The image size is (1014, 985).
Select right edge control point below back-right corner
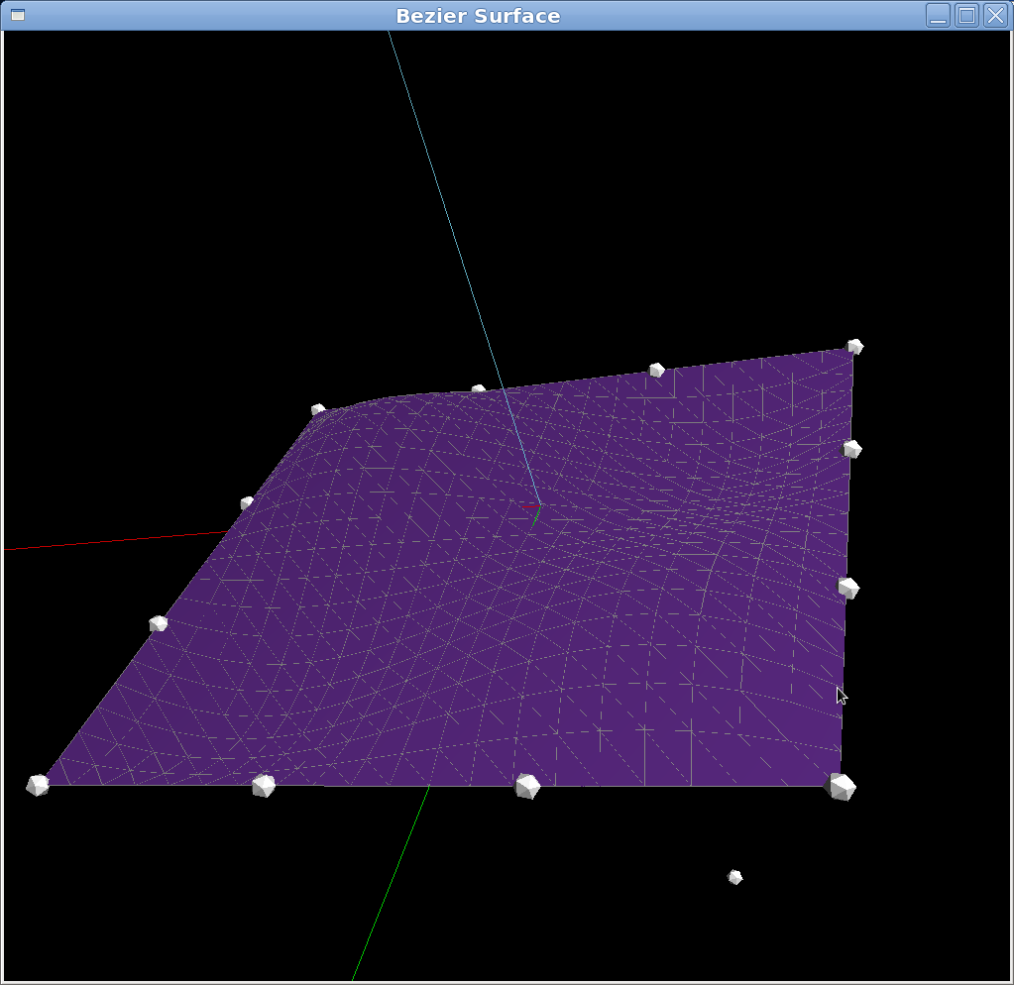(851, 449)
